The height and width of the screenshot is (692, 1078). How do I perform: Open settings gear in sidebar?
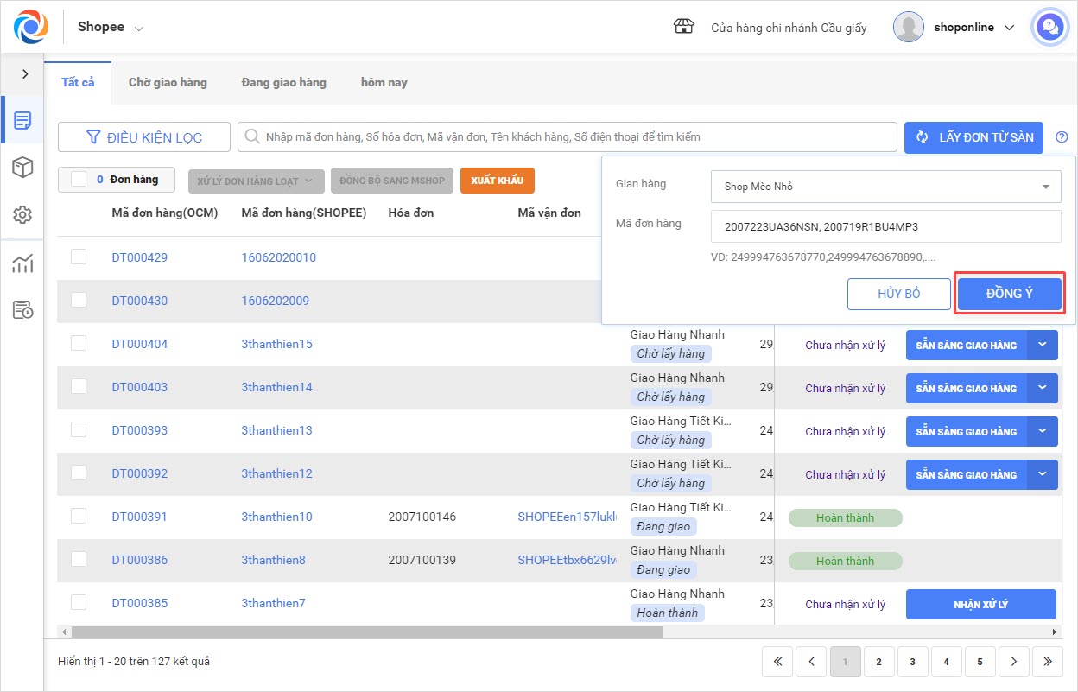pyautogui.click(x=22, y=214)
